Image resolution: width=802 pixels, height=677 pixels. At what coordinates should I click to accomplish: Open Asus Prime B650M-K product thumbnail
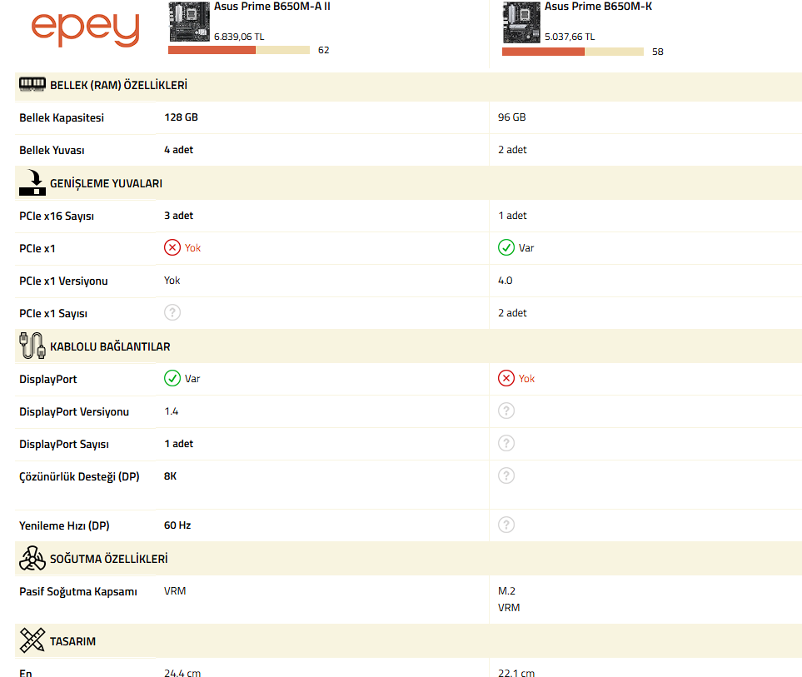(521, 22)
